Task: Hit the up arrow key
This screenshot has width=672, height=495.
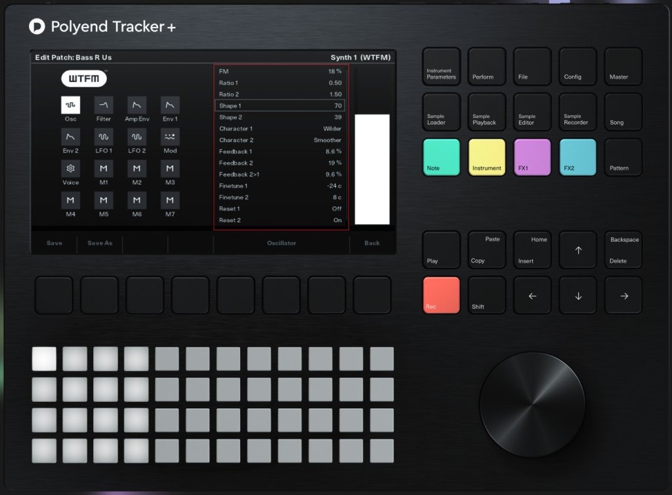Action: point(578,250)
